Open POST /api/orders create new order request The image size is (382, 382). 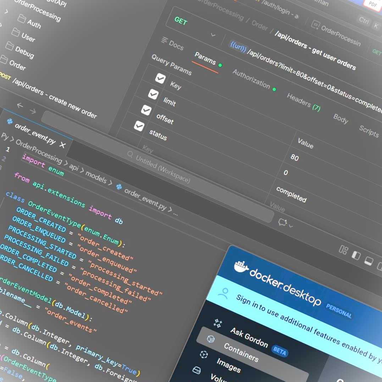point(53,96)
